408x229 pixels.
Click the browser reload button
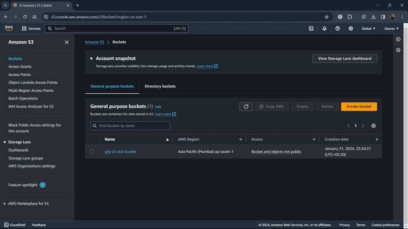[x=25, y=17]
